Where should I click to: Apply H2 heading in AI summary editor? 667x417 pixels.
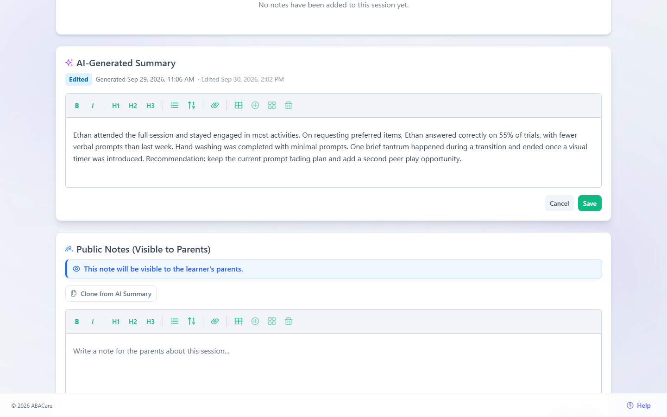click(133, 106)
